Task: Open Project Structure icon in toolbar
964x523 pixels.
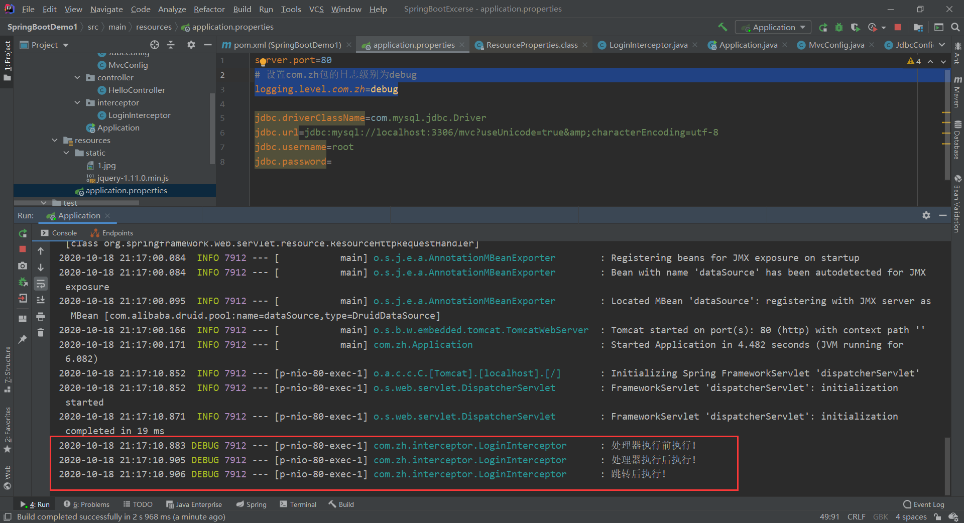Action: pyautogui.click(x=918, y=27)
